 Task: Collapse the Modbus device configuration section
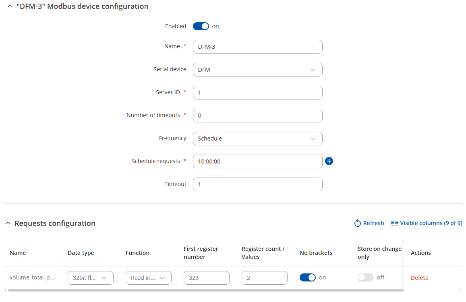click(x=10, y=6)
